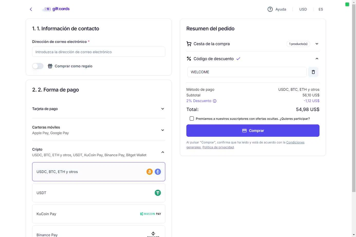Expand Cesta de la compra chevron
The height and width of the screenshot is (237, 356).
click(x=317, y=44)
